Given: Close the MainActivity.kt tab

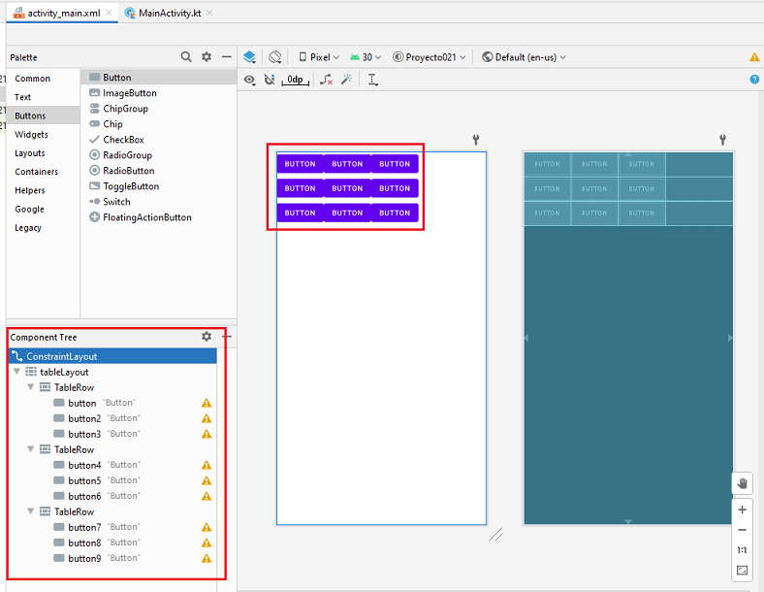Looking at the screenshot, I should click(209, 14).
